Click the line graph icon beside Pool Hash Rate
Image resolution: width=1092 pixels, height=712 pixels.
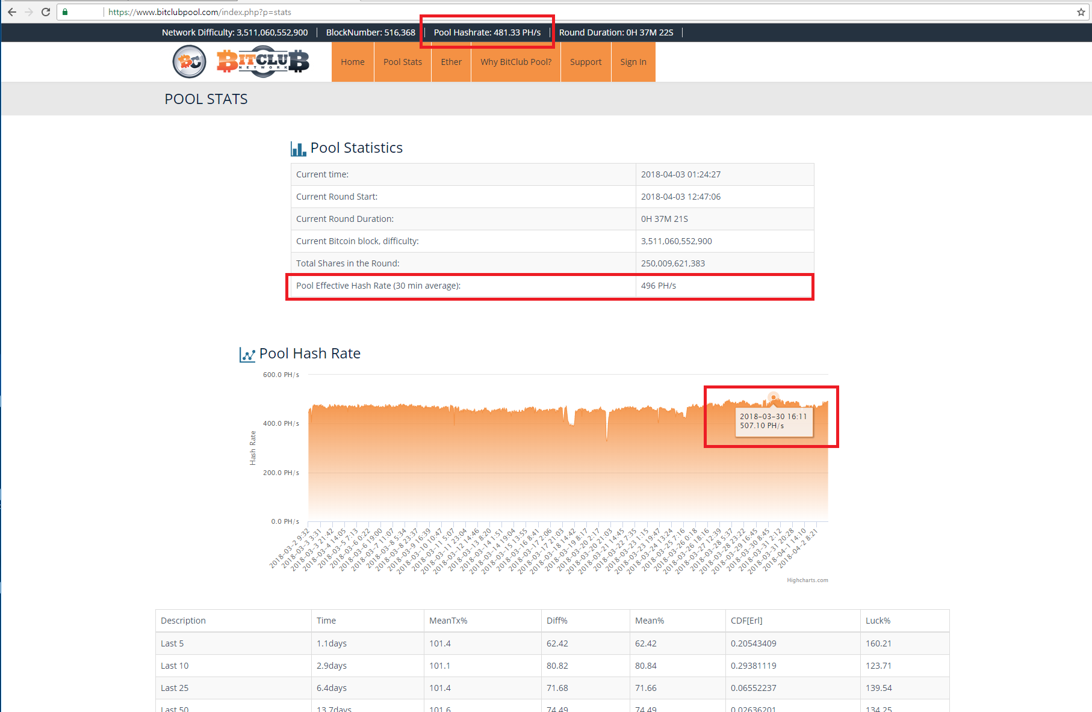(247, 355)
